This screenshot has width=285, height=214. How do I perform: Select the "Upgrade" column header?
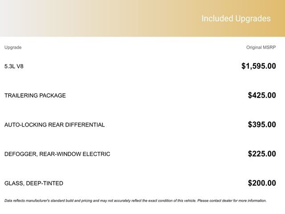pyautogui.click(x=13, y=47)
